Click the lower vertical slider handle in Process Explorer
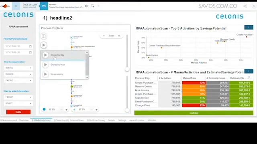Viewport: 257px width, 144px height. tap(127, 110)
